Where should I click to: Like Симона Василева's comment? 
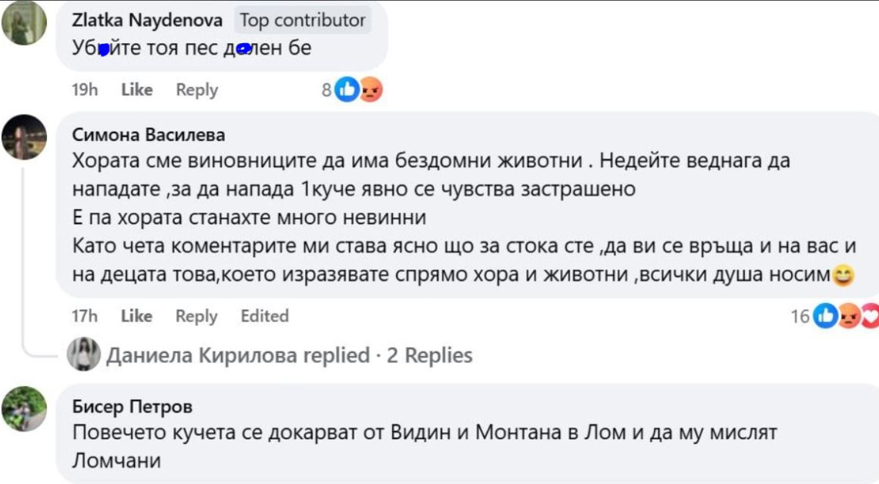click(x=137, y=316)
